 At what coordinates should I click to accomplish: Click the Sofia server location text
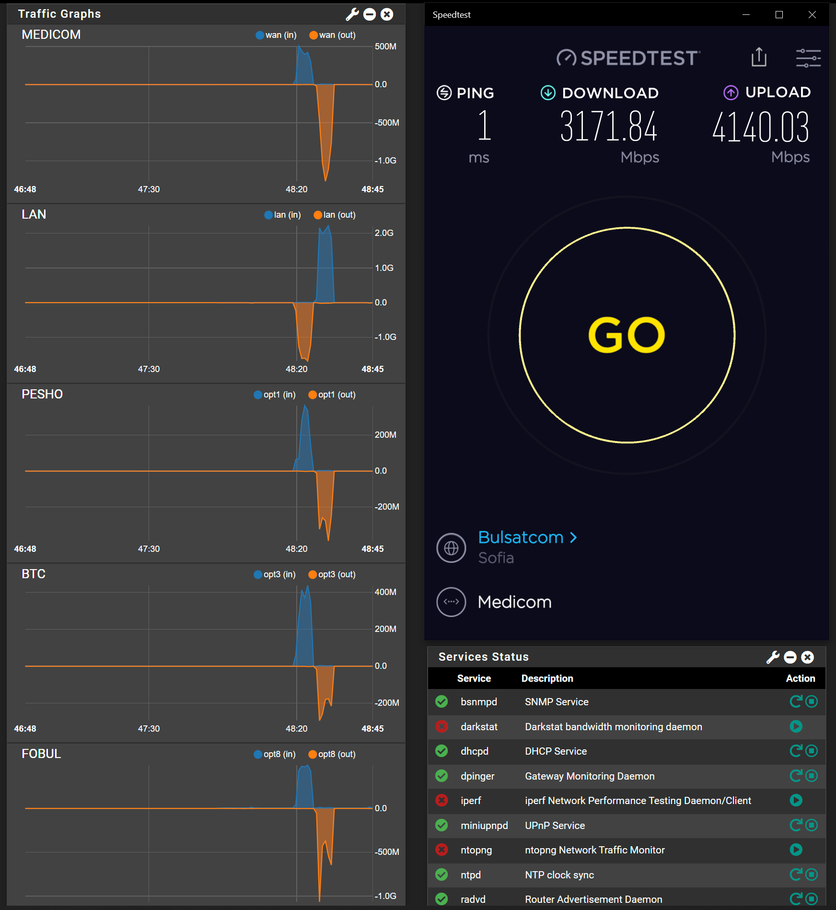496,558
